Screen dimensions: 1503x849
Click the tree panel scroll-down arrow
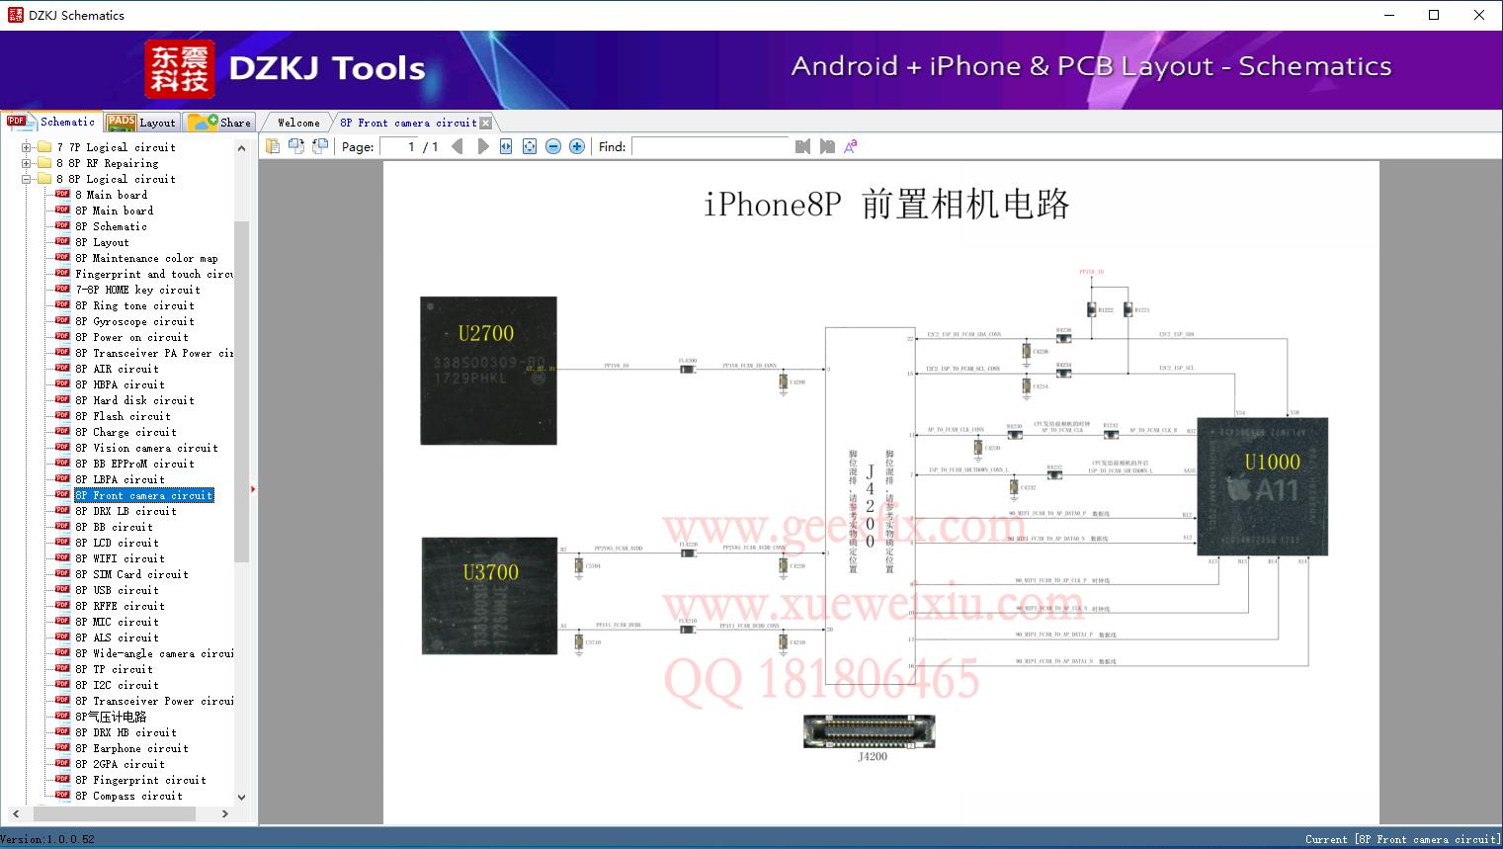click(x=241, y=797)
